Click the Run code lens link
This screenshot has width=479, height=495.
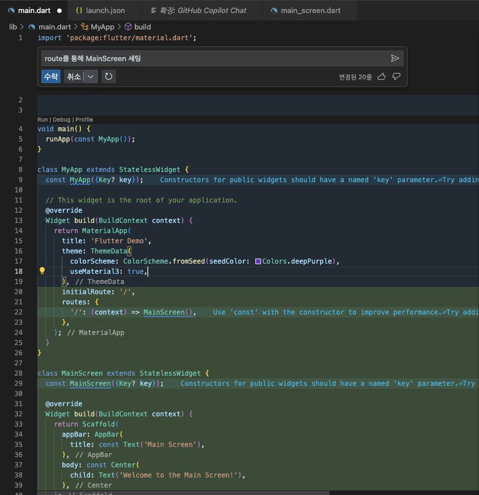(42, 119)
